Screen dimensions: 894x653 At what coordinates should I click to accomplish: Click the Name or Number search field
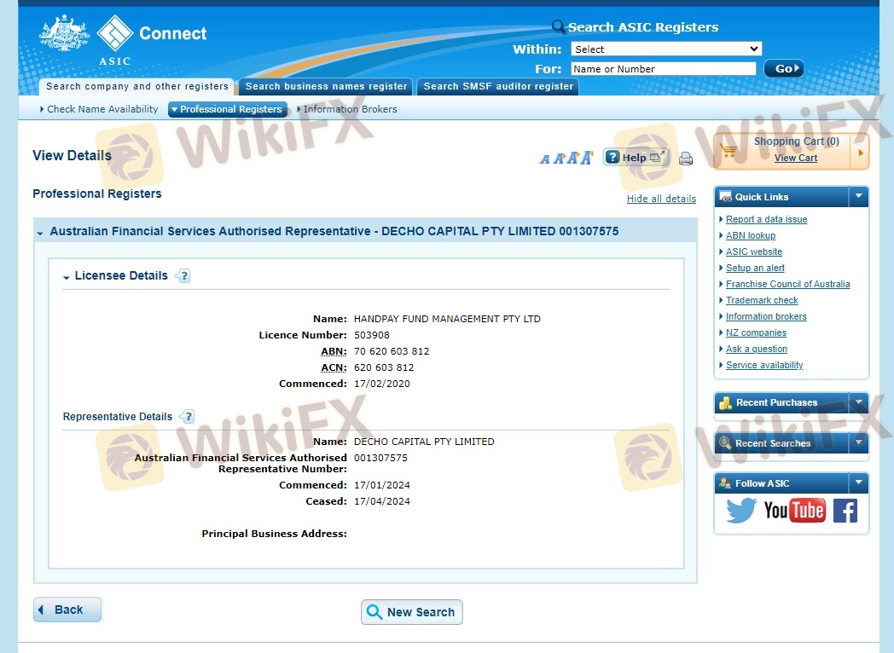(663, 69)
